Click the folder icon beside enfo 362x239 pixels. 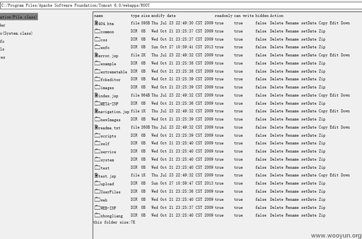[97, 47]
